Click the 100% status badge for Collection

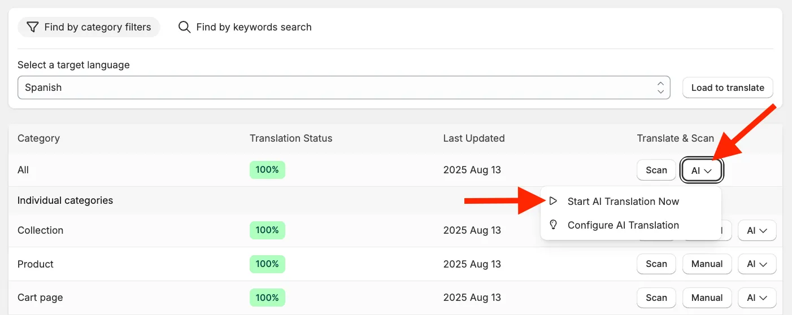[267, 230]
